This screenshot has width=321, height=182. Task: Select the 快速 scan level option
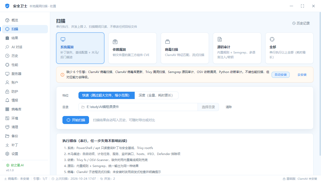107,95
